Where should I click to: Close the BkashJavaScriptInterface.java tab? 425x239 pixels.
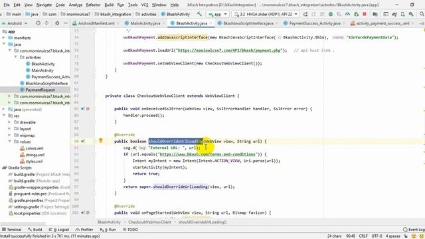tap(277, 23)
